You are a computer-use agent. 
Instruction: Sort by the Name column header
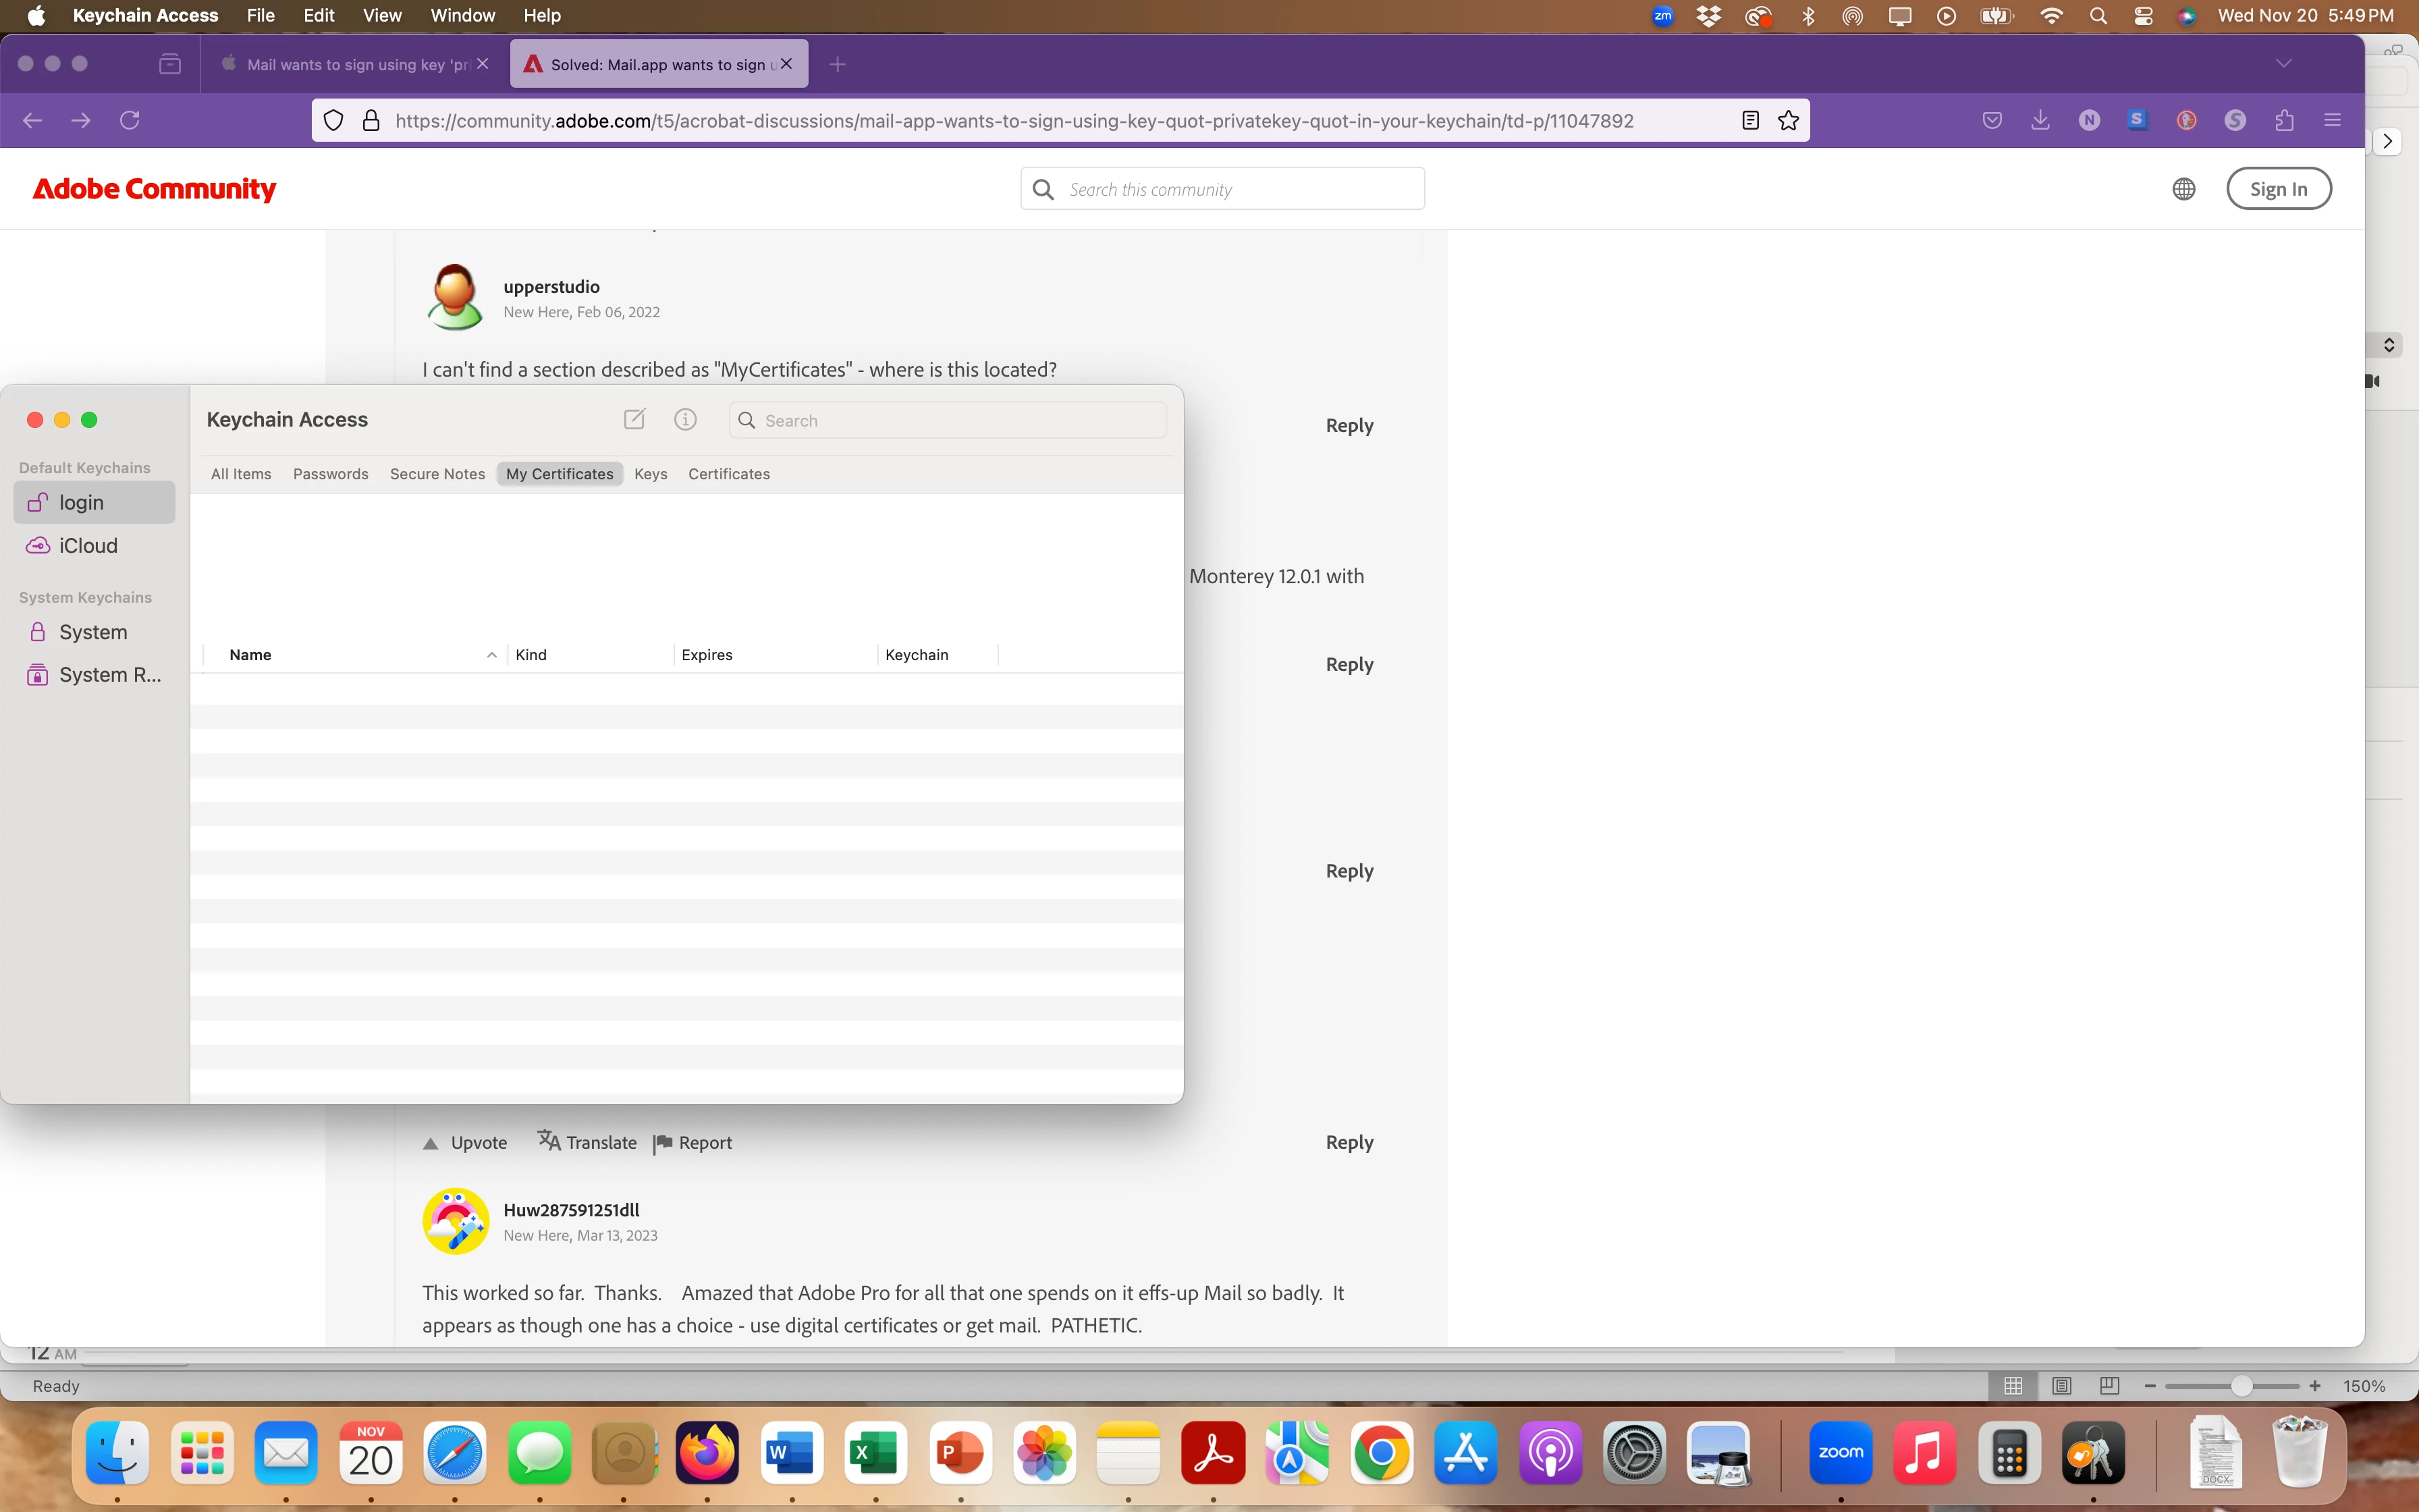click(x=250, y=655)
